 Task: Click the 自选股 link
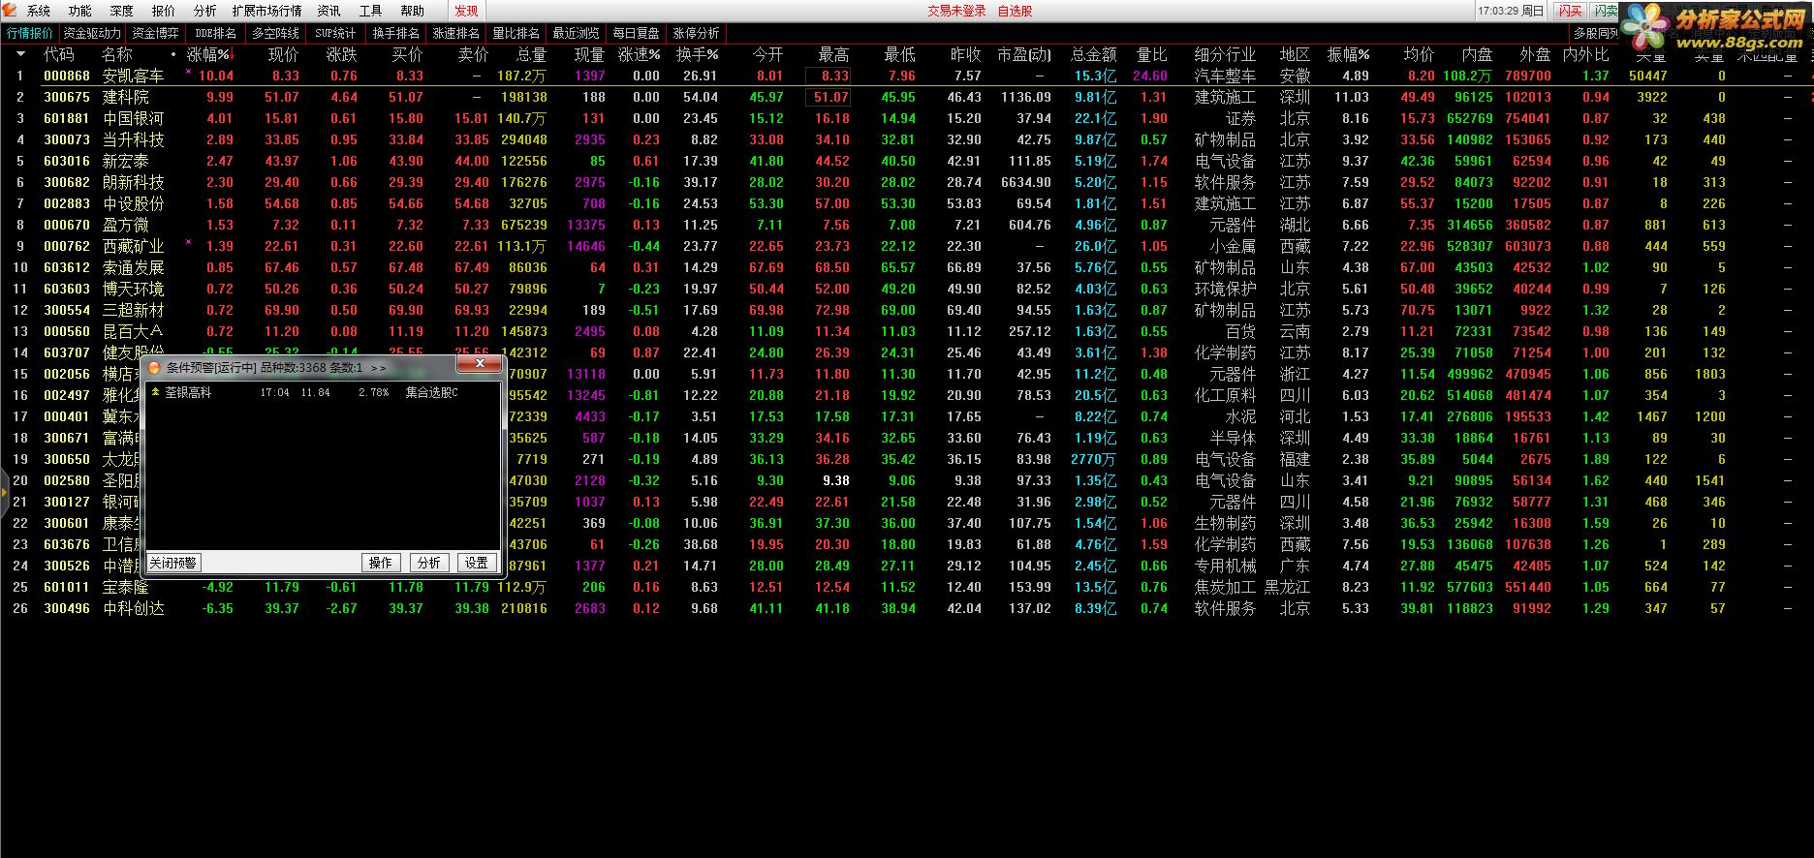click(1015, 11)
